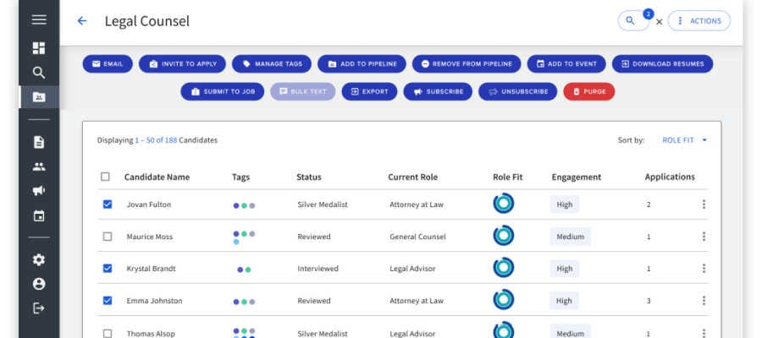Click Emma Johnston's tag dots

pyautogui.click(x=244, y=302)
